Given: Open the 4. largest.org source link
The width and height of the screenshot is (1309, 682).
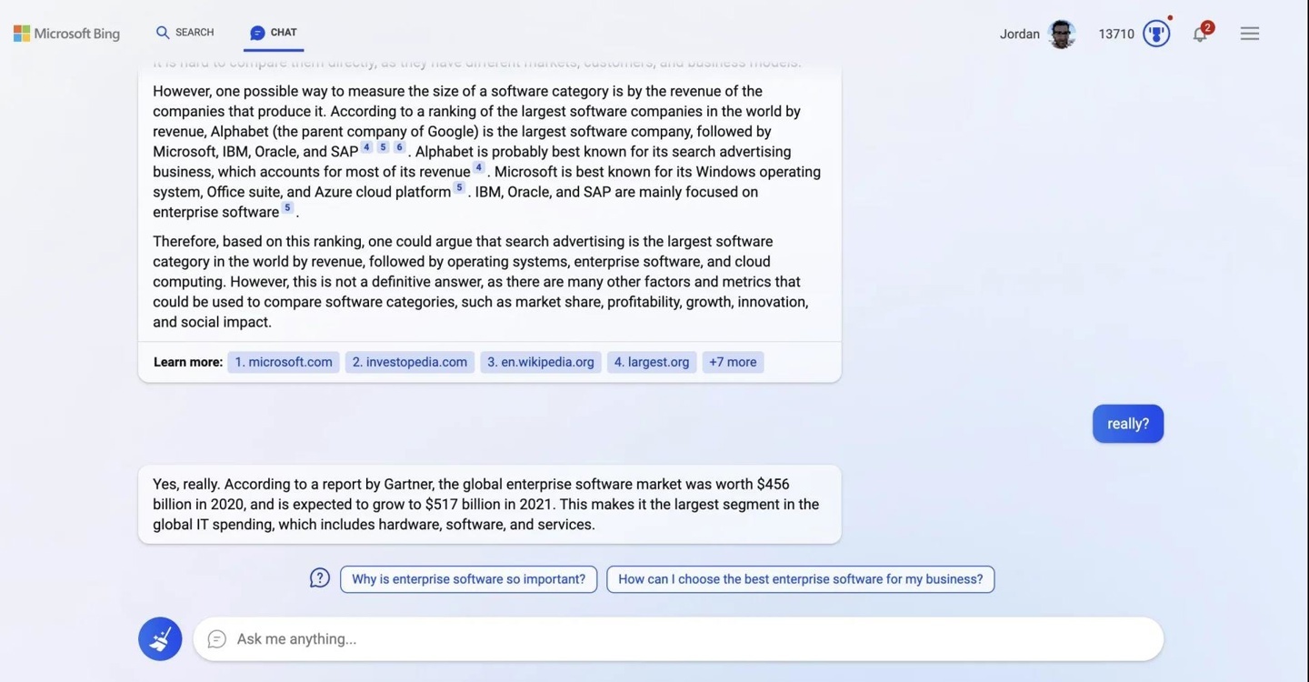Looking at the screenshot, I should point(652,362).
